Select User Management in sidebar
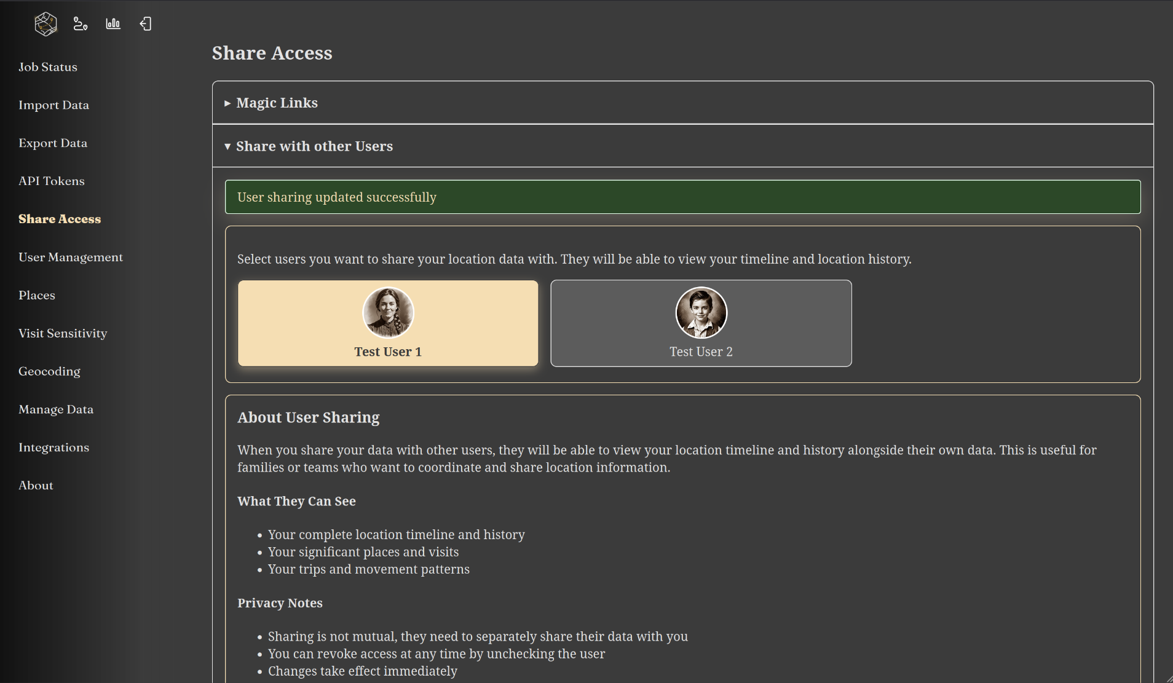The width and height of the screenshot is (1173, 683). pyautogui.click(x=71, y=257)
